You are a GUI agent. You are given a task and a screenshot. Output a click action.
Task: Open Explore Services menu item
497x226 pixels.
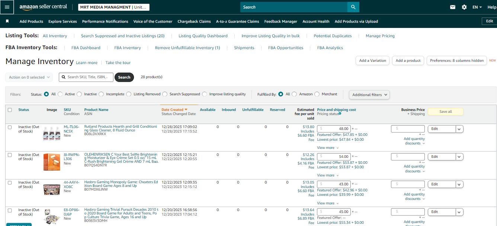[62, 21]
